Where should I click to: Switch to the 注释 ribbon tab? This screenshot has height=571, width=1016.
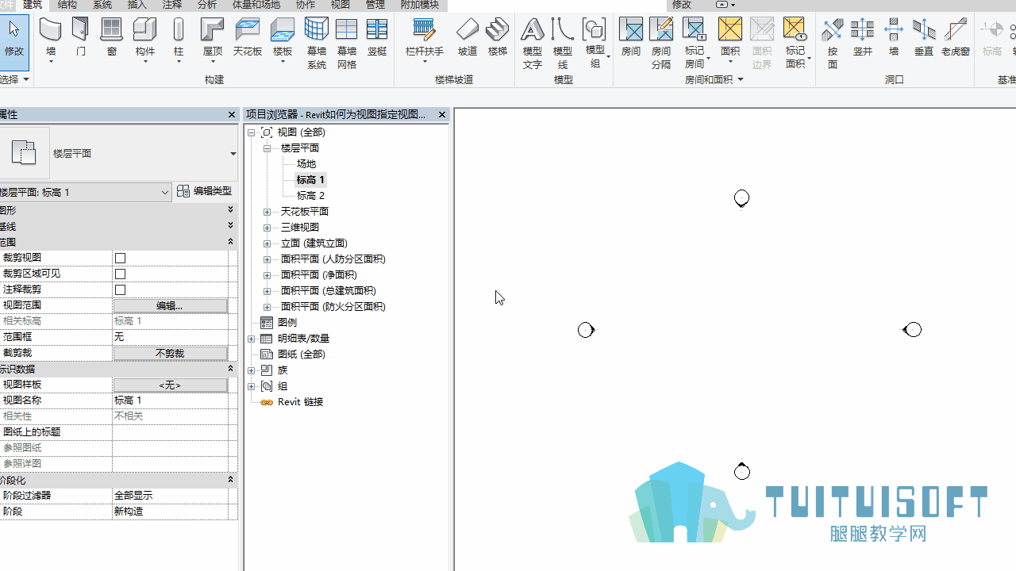pos(172,5)
